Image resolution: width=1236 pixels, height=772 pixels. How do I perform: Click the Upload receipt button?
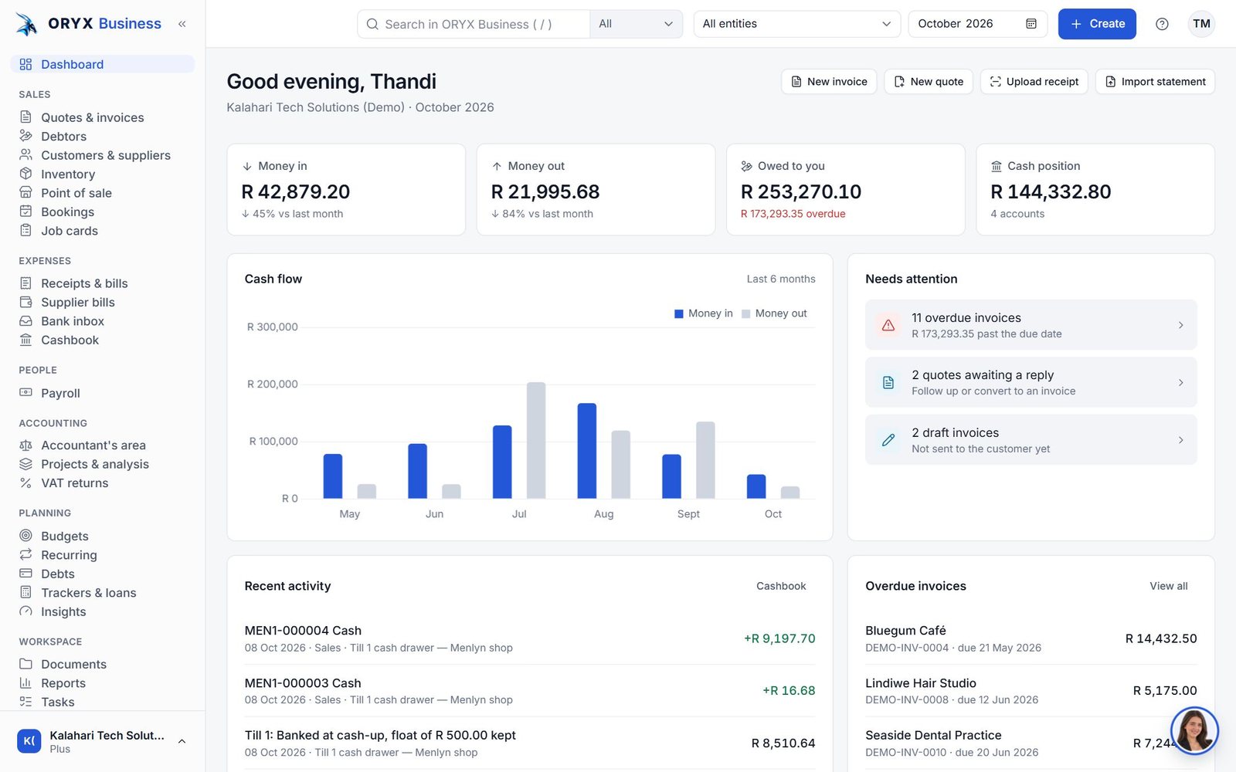1034,82
